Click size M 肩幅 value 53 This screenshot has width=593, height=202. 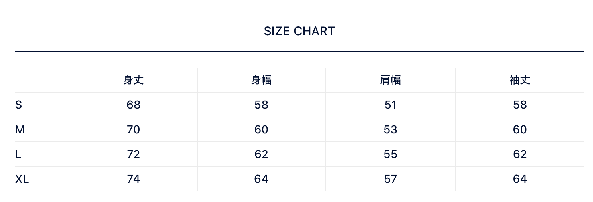390,130
